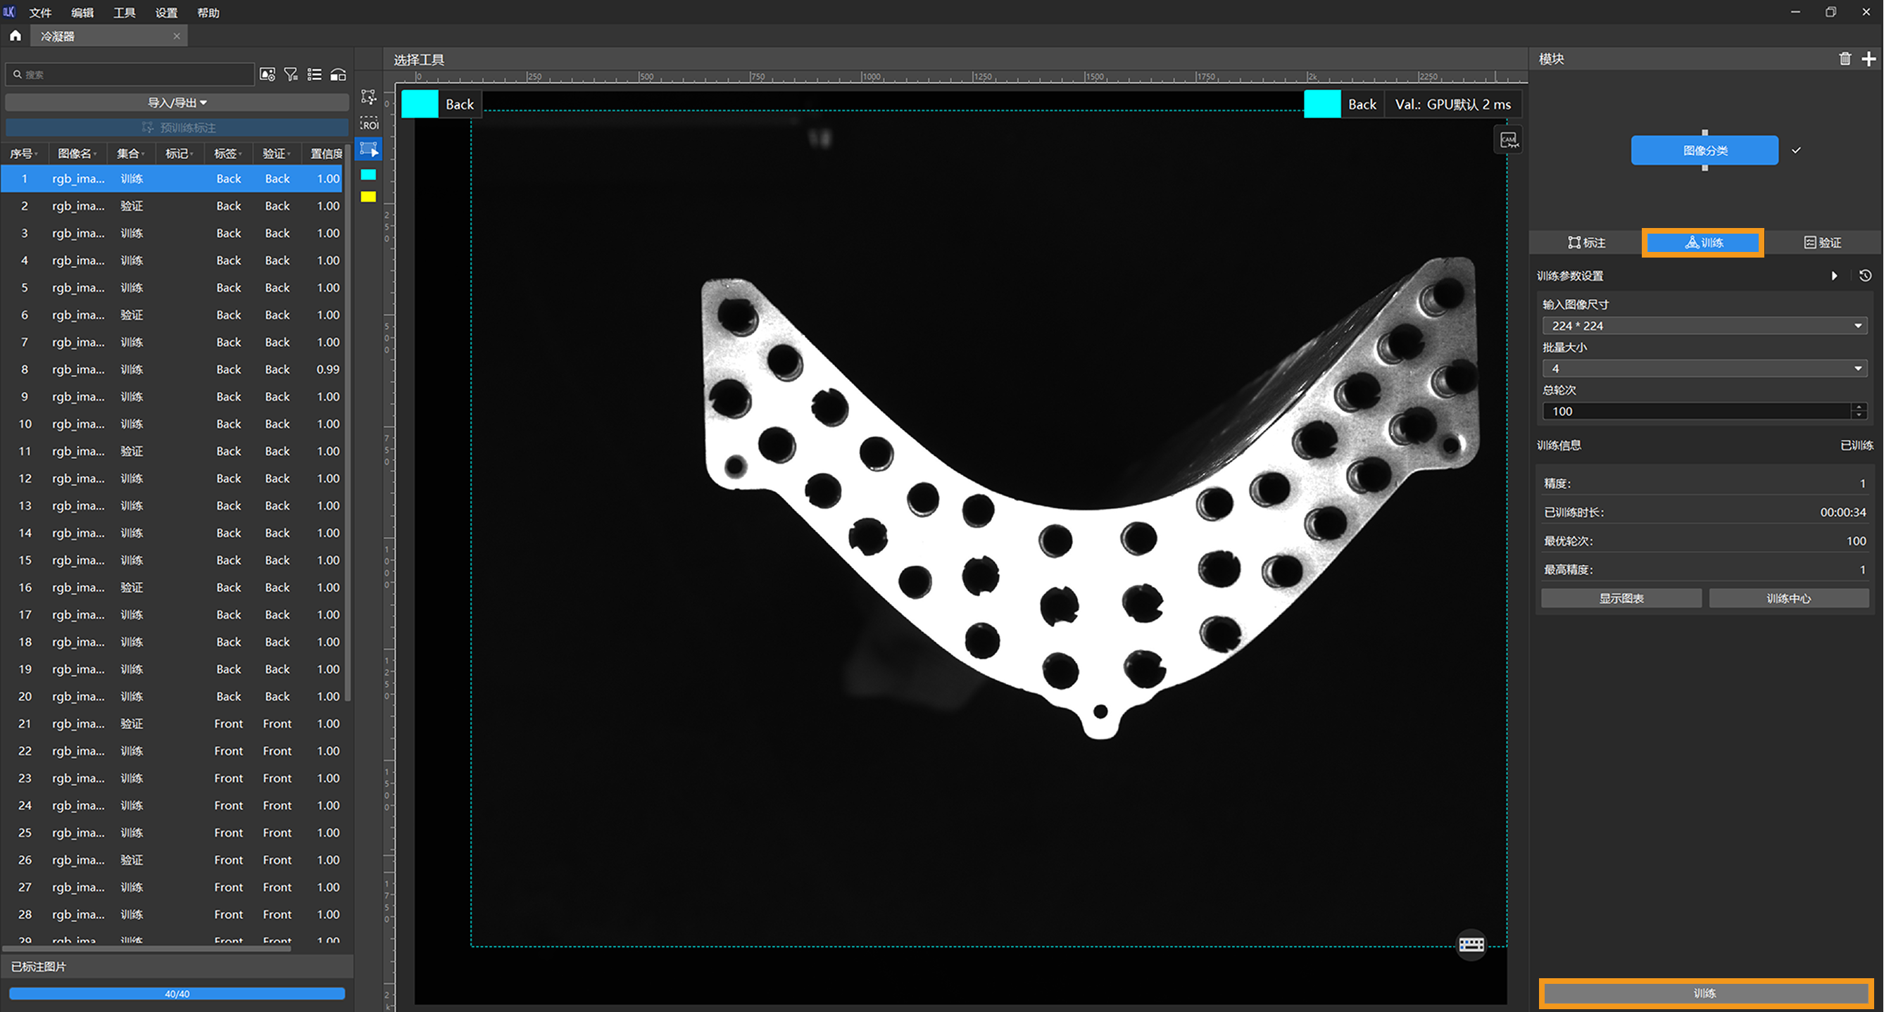Reset training parameters with history icon
1884x1012 pixels.
[1865, 276]
